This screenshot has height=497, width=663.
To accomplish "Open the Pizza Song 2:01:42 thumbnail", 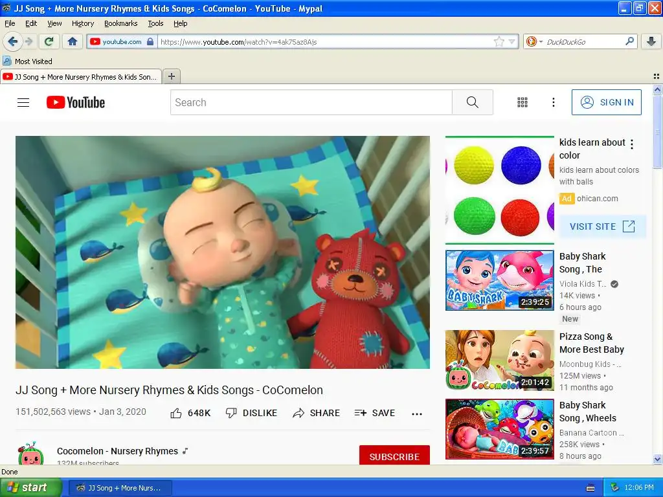I will pyautogui.click(x=500, y=360).
